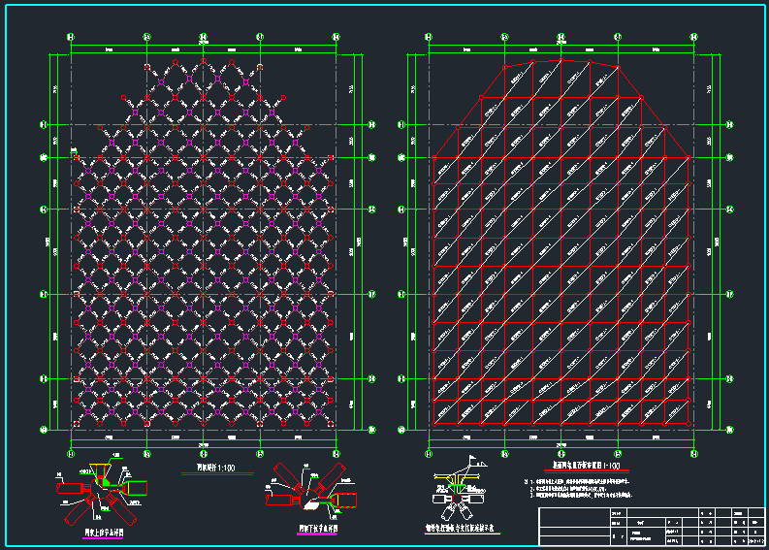
Task: Select caption under the bottom-left node detail
Action: [x=102, y=532]
